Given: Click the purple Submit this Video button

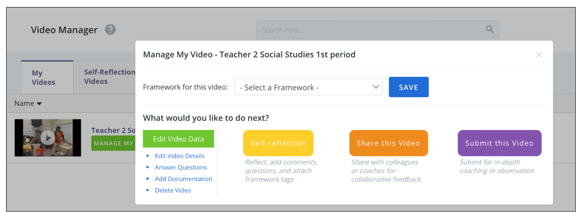Looking at the screenshot, I should pyautogui.click(x=499, y=143).
